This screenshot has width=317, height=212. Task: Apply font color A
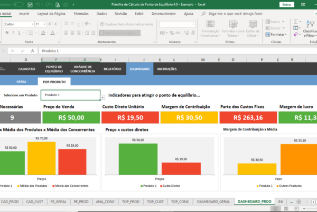pos(52,33)
